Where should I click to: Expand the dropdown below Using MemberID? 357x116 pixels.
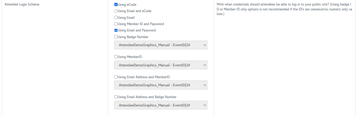(161, 65)
